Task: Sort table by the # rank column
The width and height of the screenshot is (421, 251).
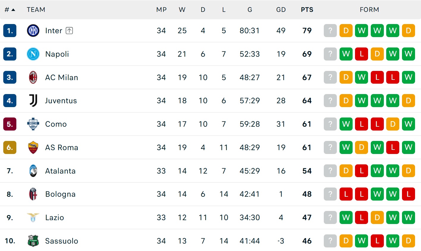Action: (x=10, y=10)
